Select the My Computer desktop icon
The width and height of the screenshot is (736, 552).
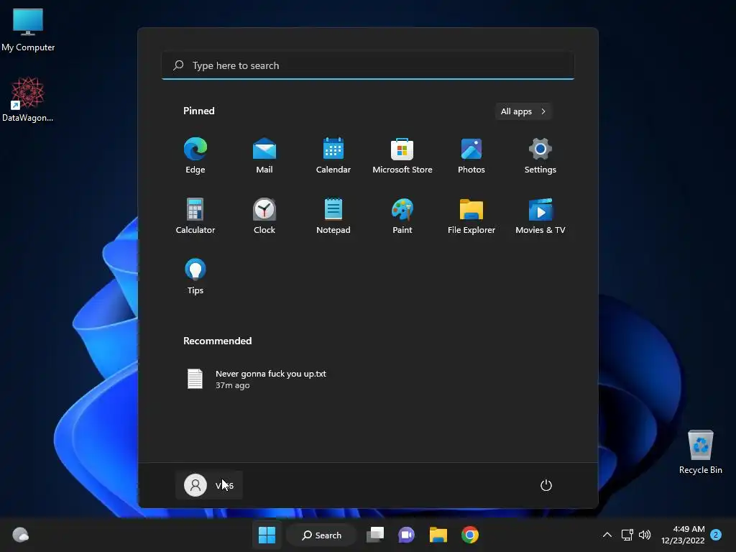[28, 30]
